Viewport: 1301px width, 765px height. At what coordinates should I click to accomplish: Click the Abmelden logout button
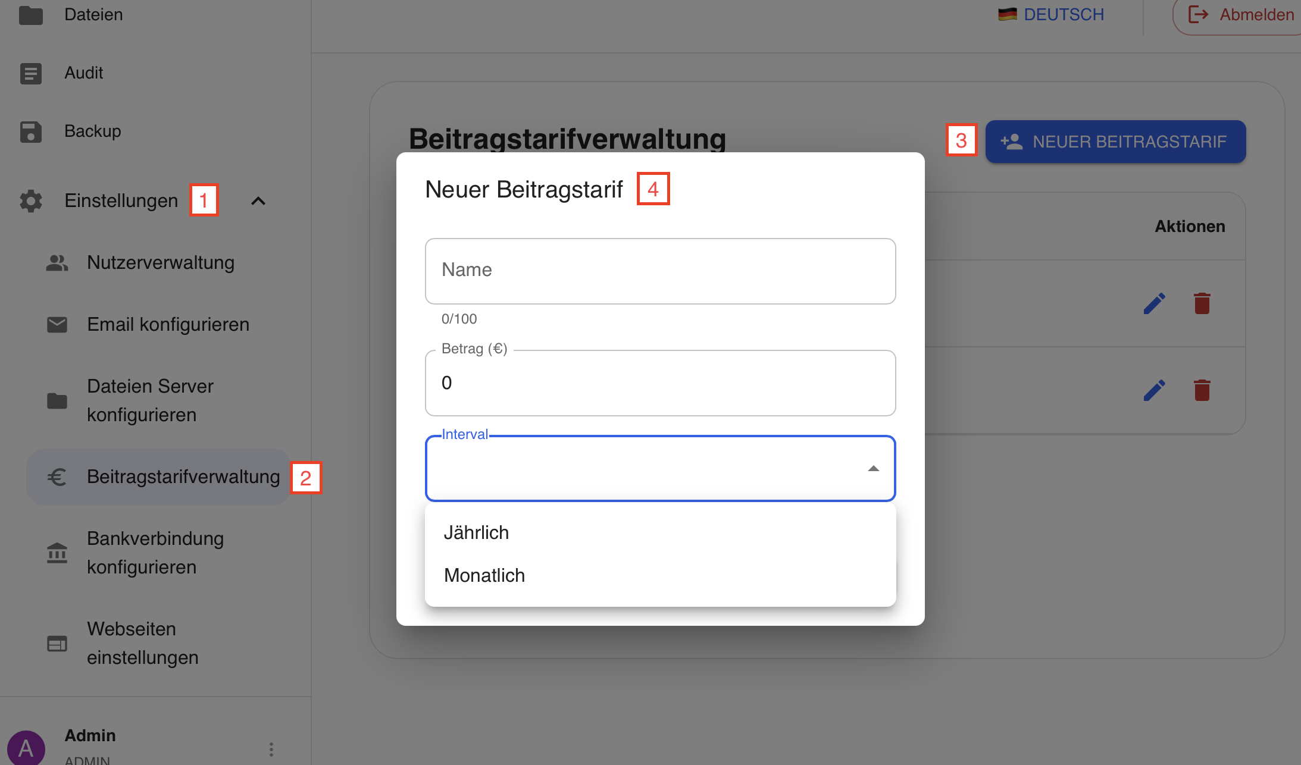click(x=1237, y=14)
